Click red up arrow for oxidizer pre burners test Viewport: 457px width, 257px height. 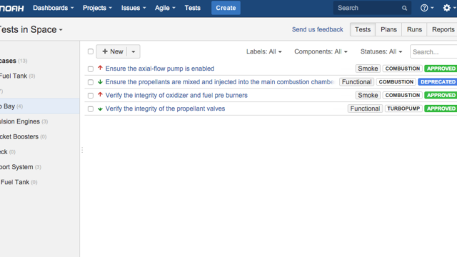pyautogui.click(x=100, y=95)
